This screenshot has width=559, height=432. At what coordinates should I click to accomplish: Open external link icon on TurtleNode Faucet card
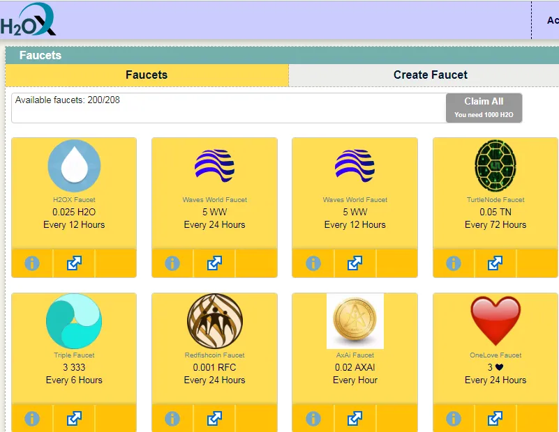click(x=495, y=263)
